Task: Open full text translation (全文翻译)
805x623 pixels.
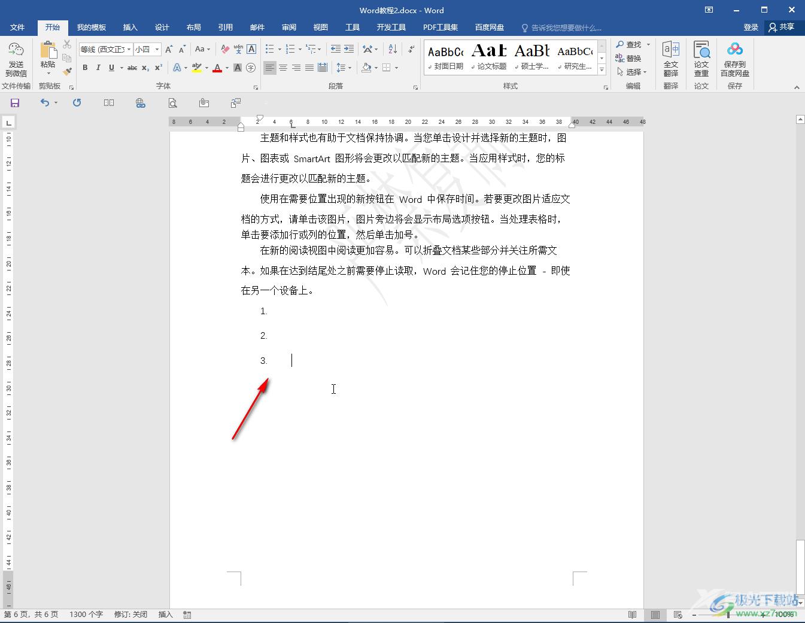Action: pyautogui.click(x=671, y=59)
